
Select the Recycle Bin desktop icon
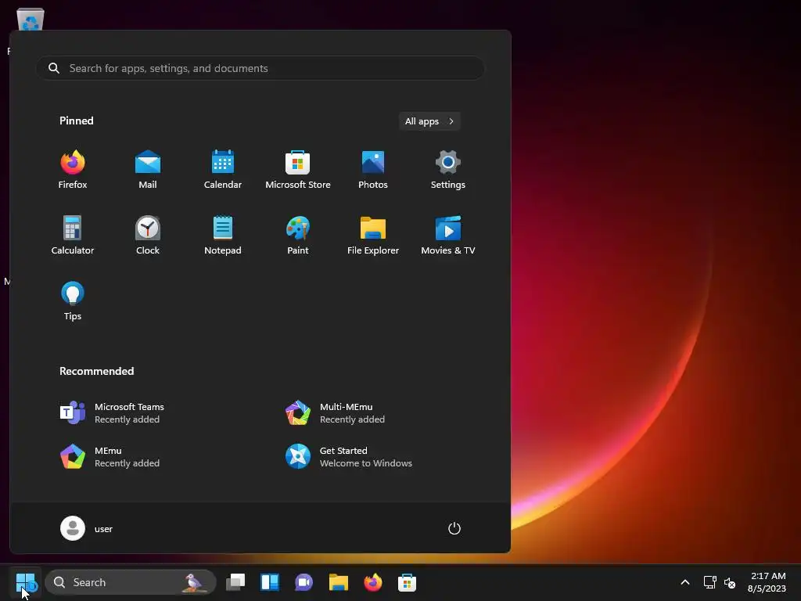click(x=31, y=20)
